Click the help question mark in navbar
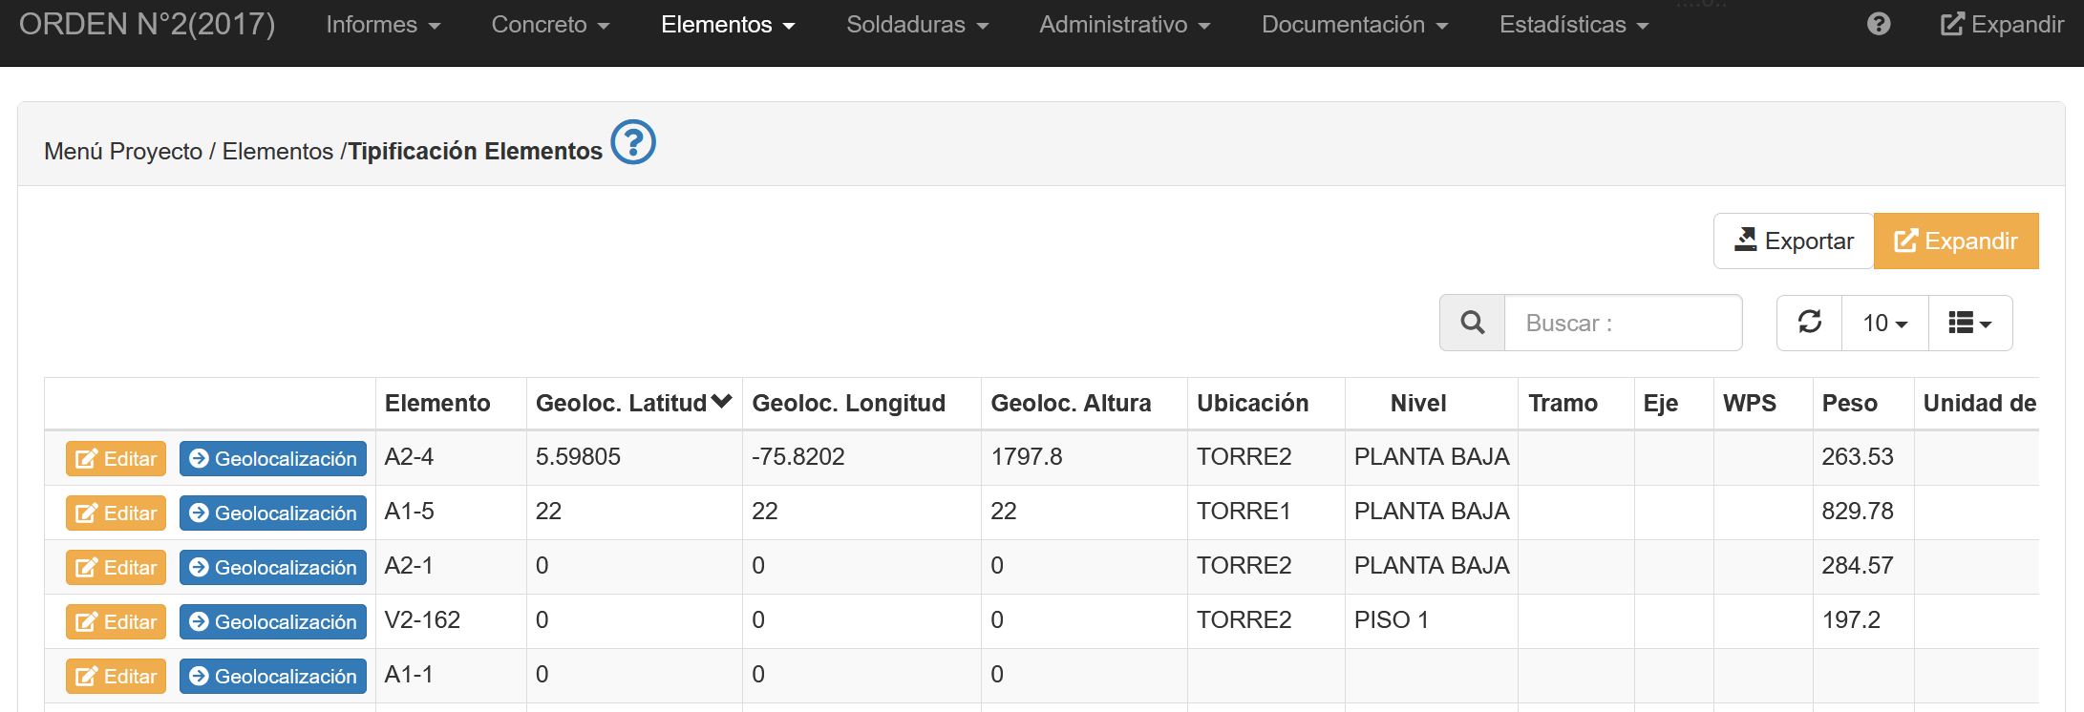 [x=1878, y=24]
